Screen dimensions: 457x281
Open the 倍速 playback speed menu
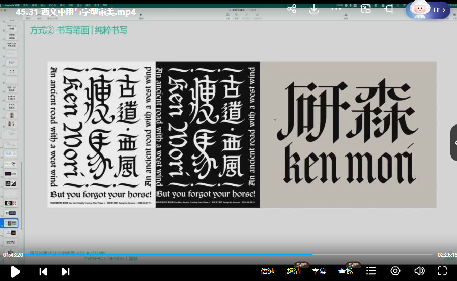(268, 271)
